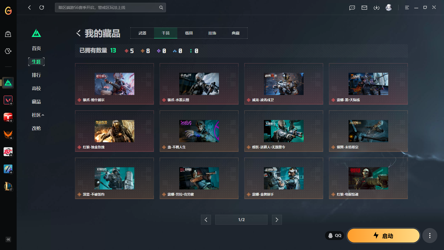
Task: Open the 深蓝-不破誓约 skin card
Action: (x=114, y=178)
